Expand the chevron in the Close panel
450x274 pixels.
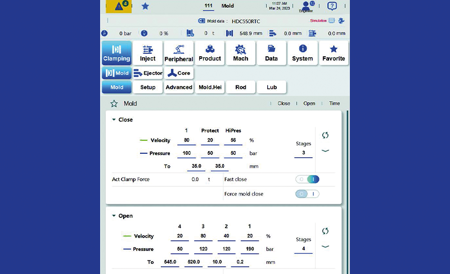[x=325, y=150]
